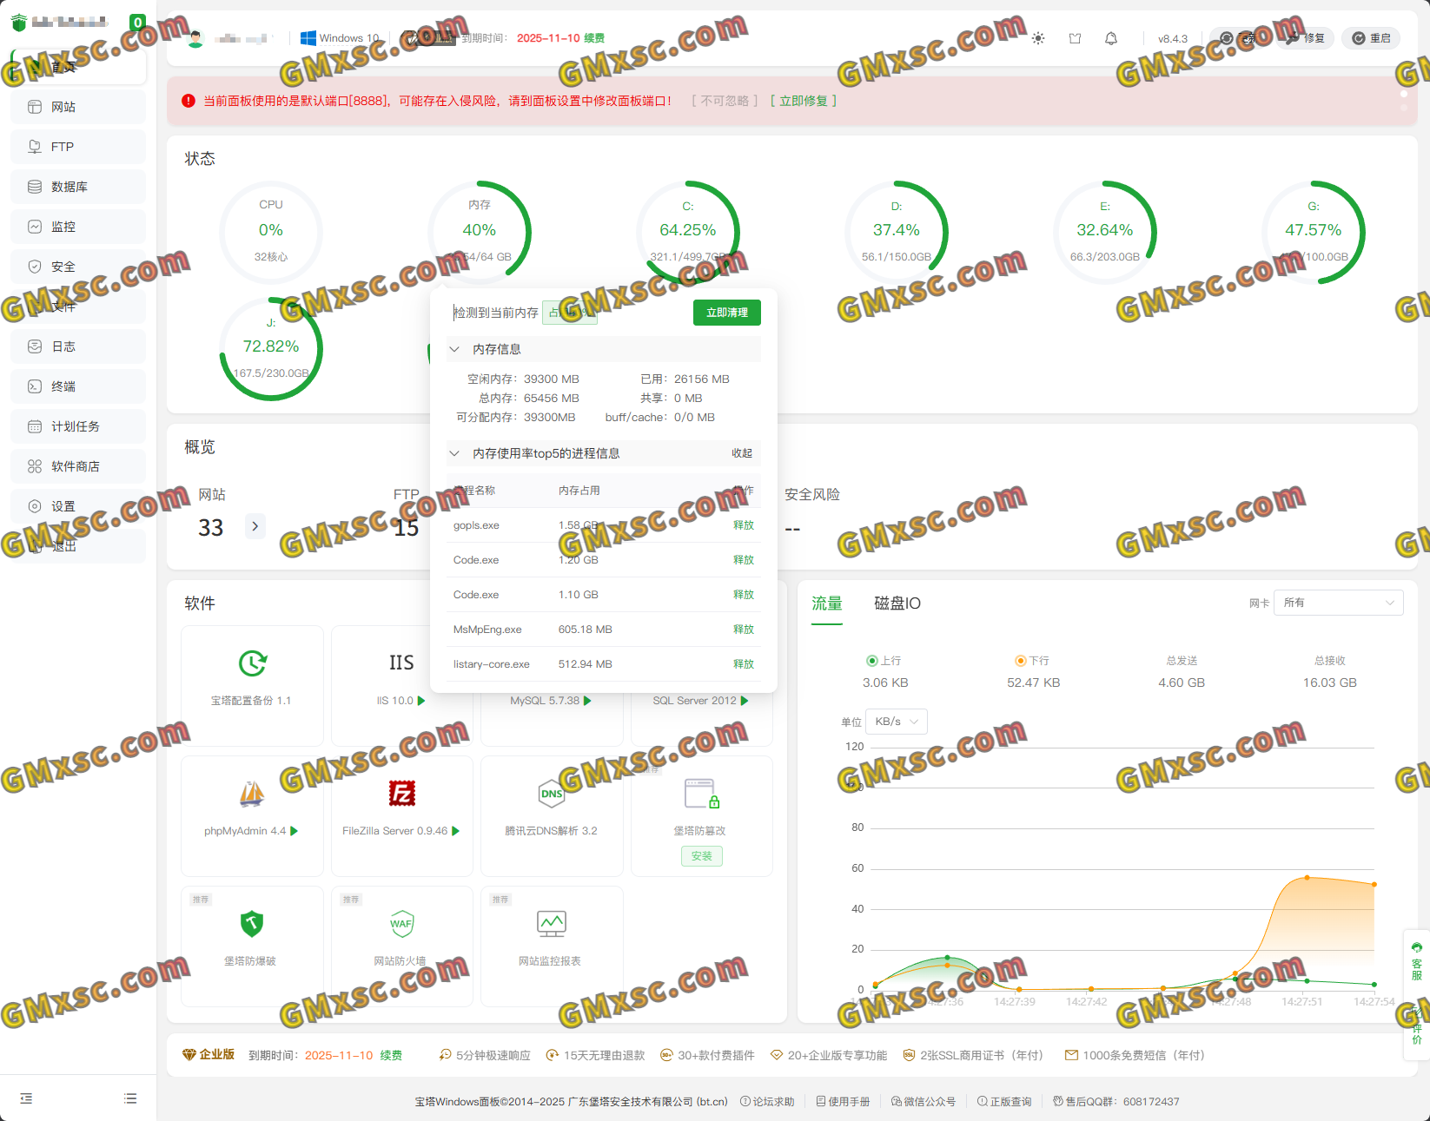Open the notification bell icon
Viewport: 1430px width, 1121px height.
[1110, 38]
